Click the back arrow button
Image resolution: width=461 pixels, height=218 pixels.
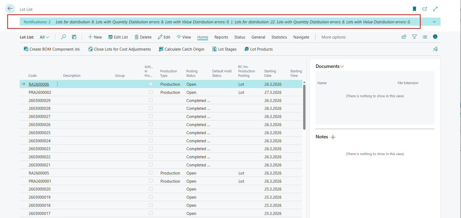(x=10, y=9)
